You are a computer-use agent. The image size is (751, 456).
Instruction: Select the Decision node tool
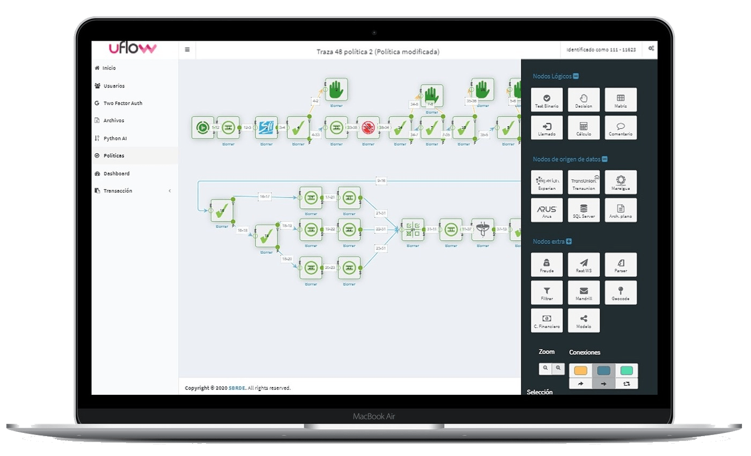(x=584, y=99)
